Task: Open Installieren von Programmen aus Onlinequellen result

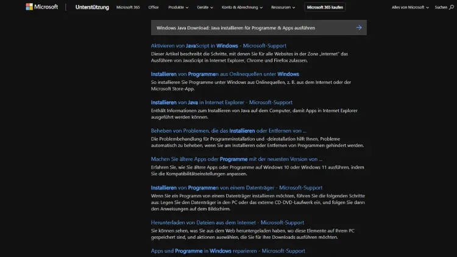Action: point(225,74)
